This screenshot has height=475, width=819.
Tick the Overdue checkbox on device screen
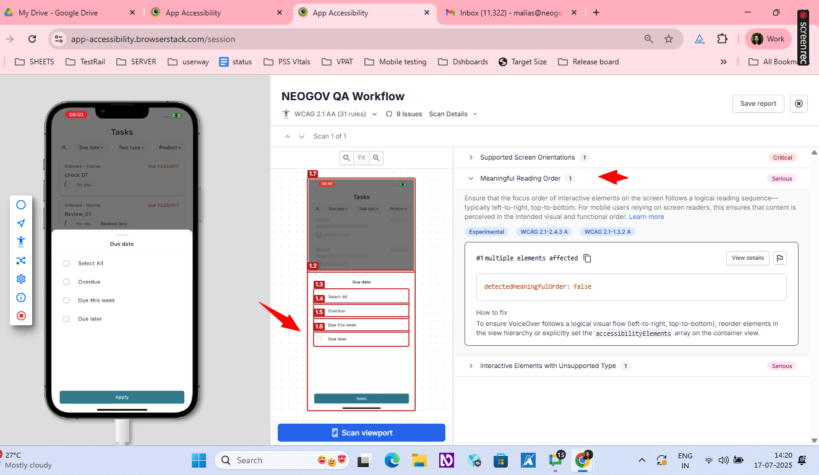coord(67,282)
